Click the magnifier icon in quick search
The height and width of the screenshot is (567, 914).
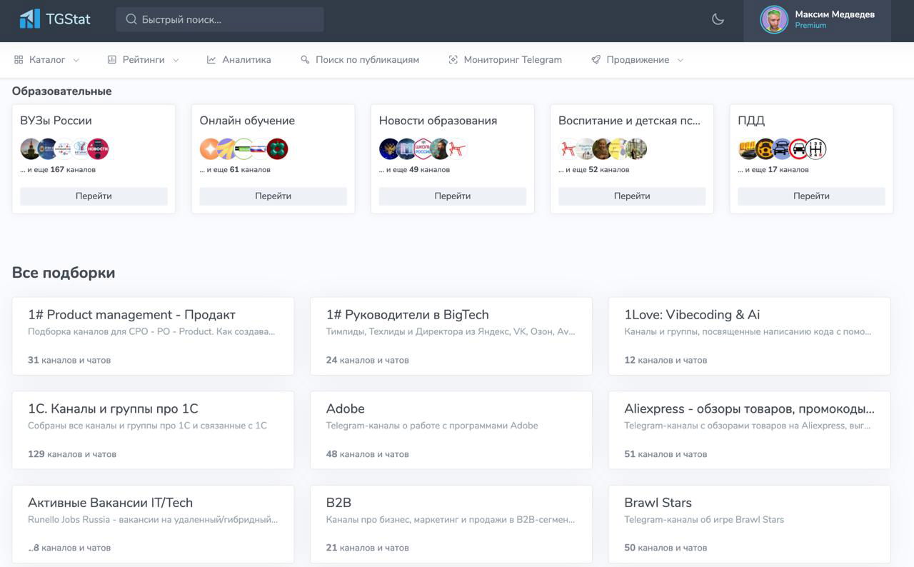tap(130, 19)
